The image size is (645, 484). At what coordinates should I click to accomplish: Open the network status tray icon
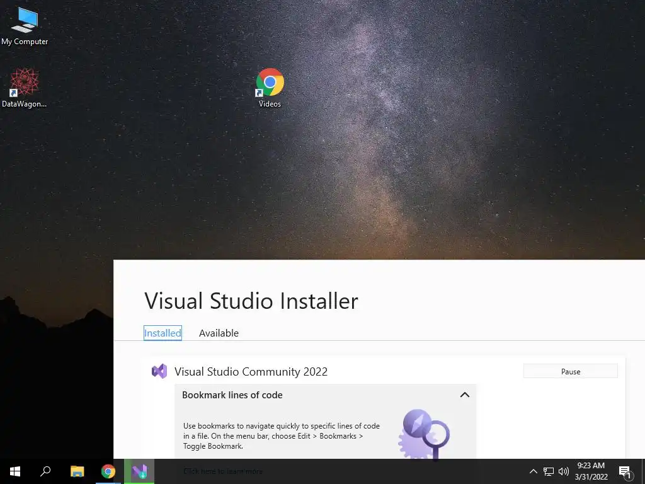(x=549, y=471)
